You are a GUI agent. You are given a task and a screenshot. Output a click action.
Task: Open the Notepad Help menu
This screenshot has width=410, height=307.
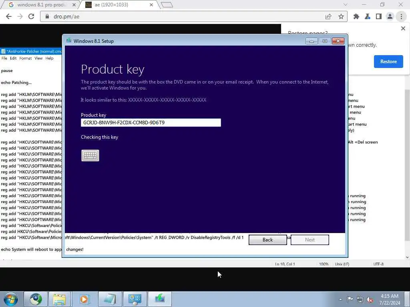(x=49, y=58)
